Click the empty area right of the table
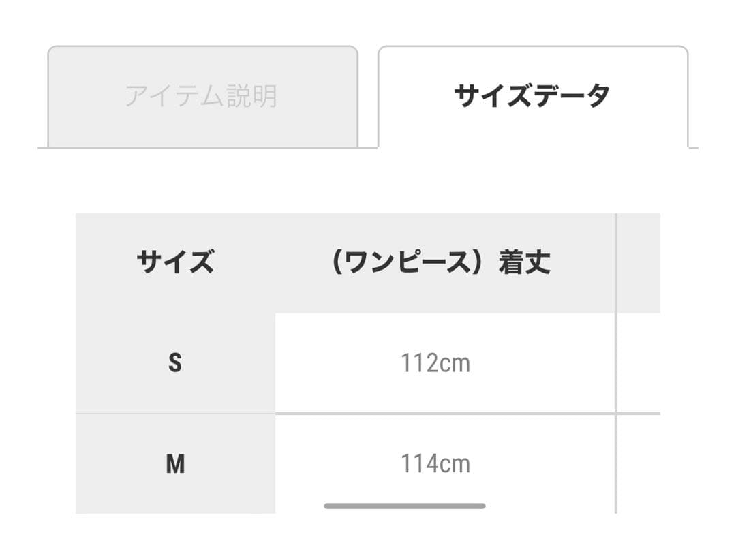Viewport: 736px width, 556px height. coord(702,361)
